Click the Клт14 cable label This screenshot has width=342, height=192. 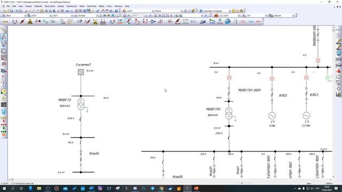94,154
